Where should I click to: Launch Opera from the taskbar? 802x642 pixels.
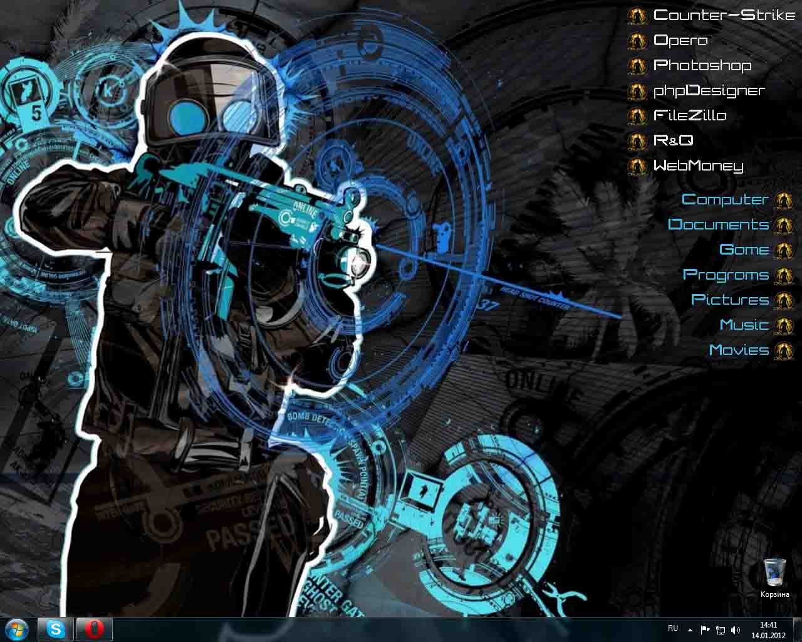click(95, 629)
